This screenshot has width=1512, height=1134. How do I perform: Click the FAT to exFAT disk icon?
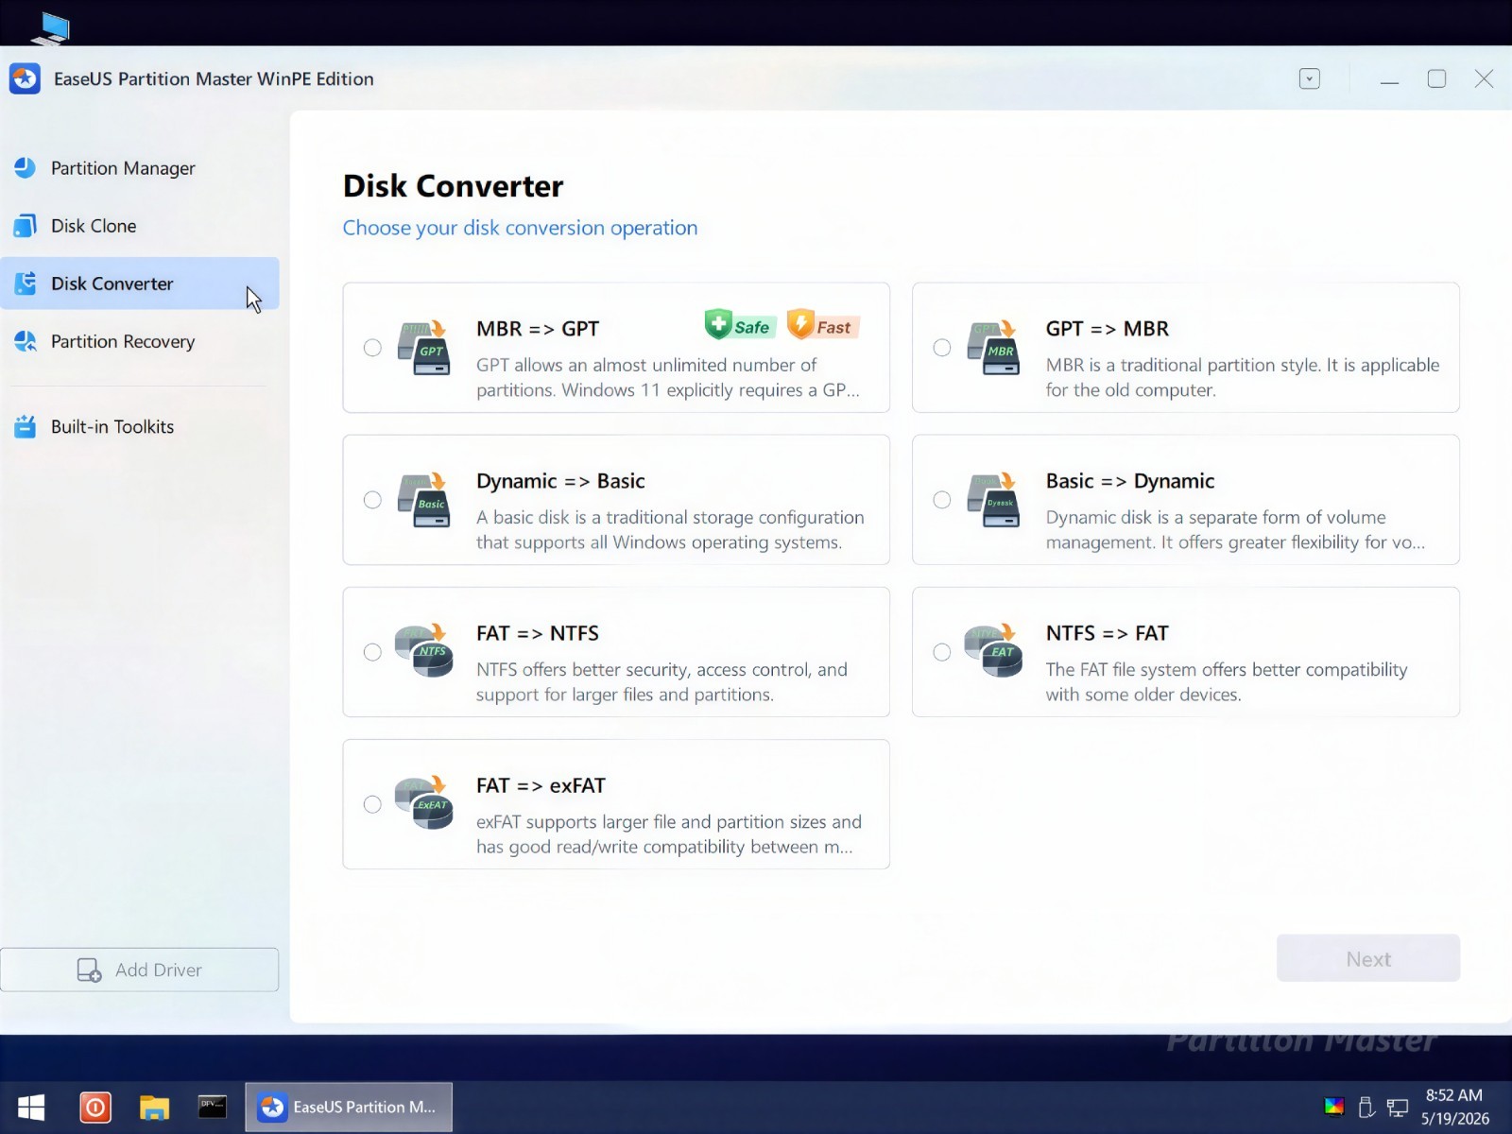423,803
